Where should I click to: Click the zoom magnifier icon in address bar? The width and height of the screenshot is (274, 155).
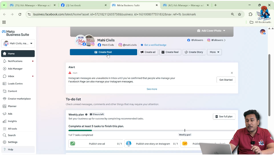pyautogui.click(x=233, y=14)
